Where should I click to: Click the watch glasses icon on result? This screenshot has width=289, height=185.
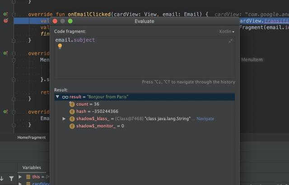tap(65, 97)
